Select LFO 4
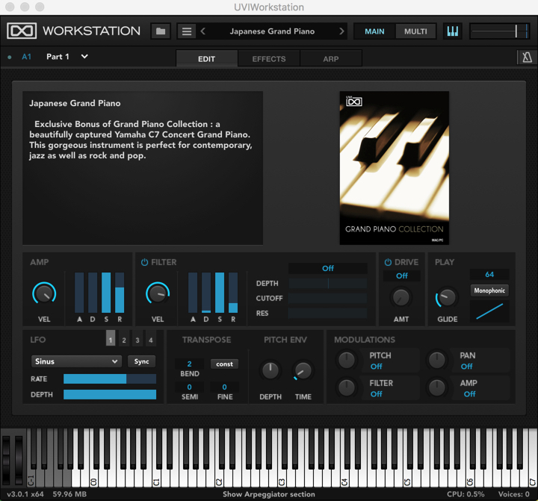This screenshot has height=501, width=538. [151, 338]
